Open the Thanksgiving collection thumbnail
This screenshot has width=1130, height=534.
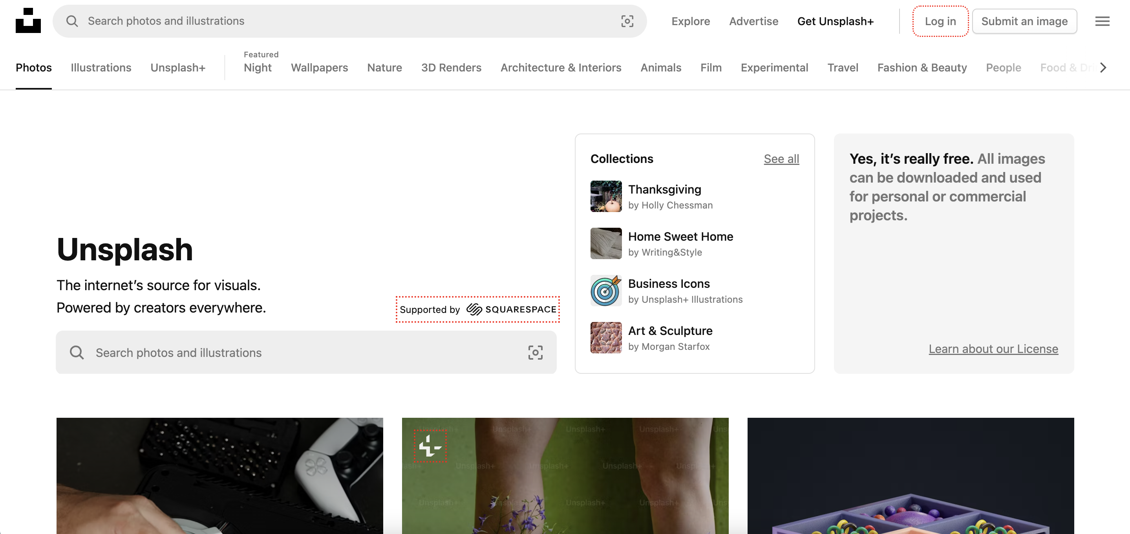click(x=606, y=196)
